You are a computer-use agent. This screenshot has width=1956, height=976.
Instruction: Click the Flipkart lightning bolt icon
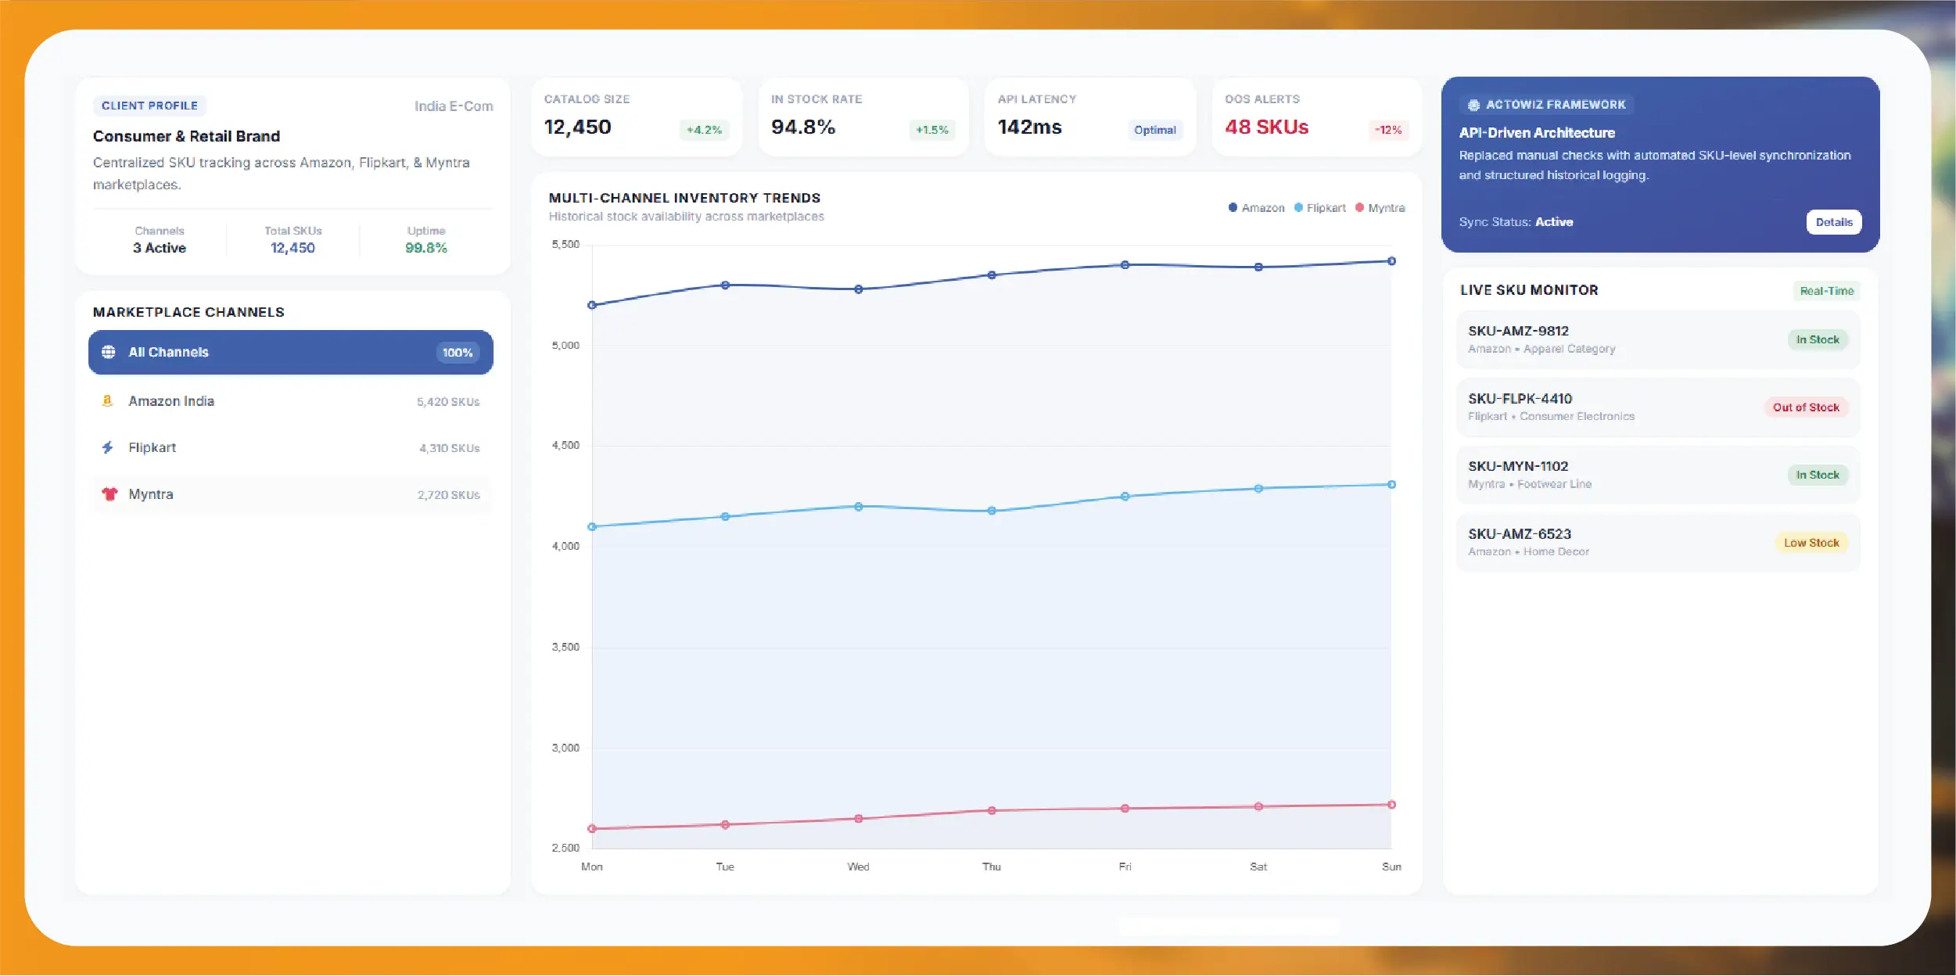[x=108, y=447]
